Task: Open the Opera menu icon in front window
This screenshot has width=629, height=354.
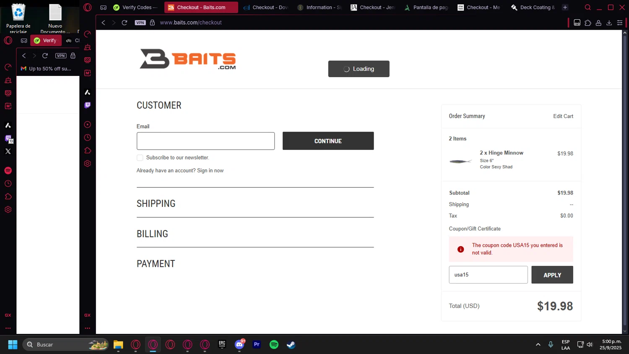Action: (87, 7)
